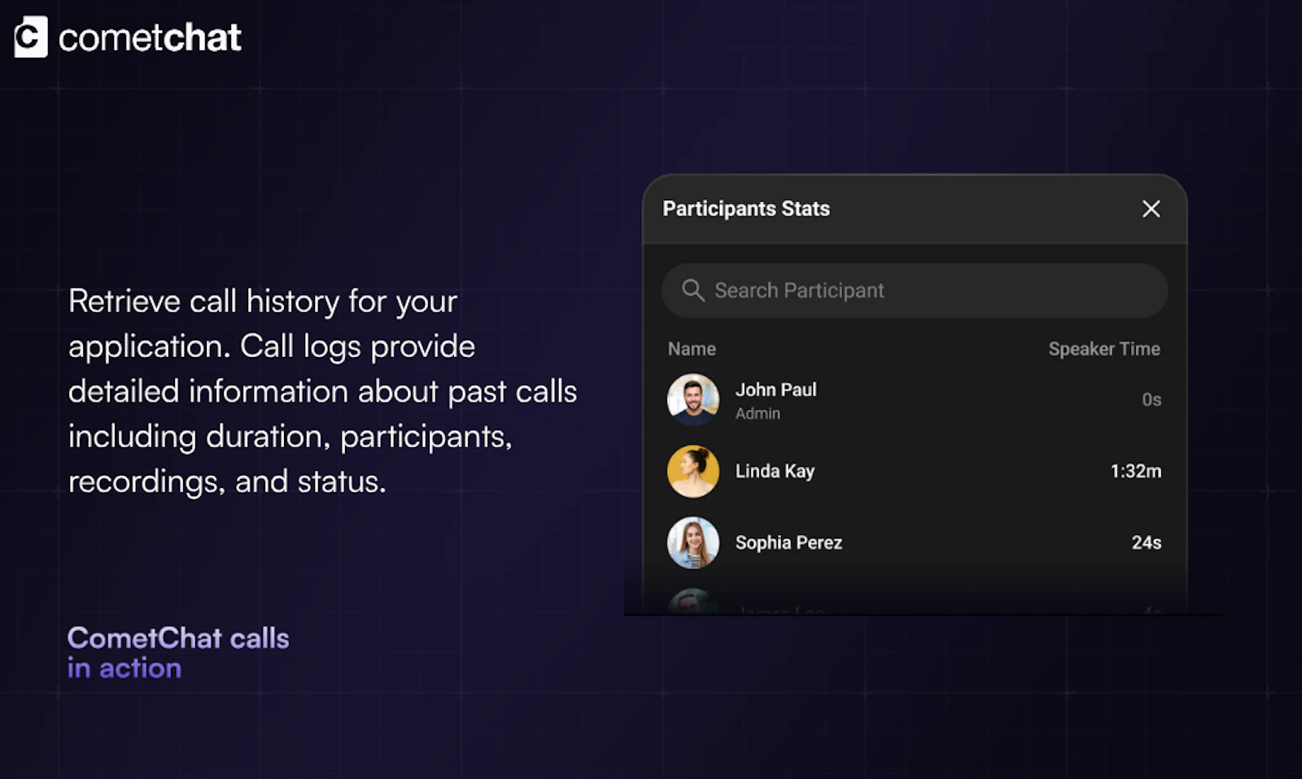The height and width of the screenshot is (779, 1302).
Task: Select the Linda Kay participant name
Action: click(775, 472)
